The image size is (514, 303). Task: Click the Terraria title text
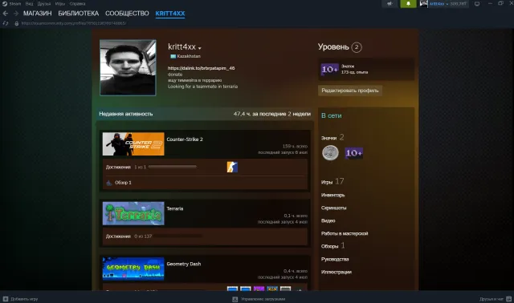(175, 208)
